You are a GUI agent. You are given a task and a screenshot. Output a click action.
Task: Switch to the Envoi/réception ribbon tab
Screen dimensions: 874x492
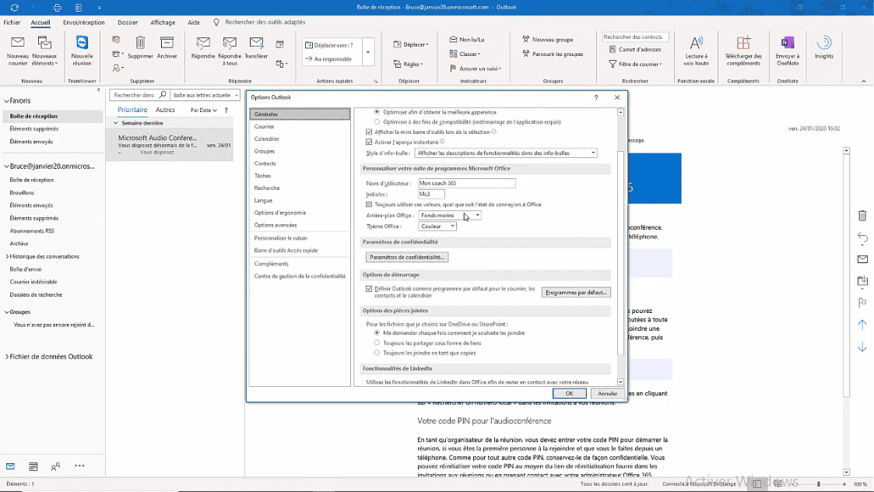[83, 22]
